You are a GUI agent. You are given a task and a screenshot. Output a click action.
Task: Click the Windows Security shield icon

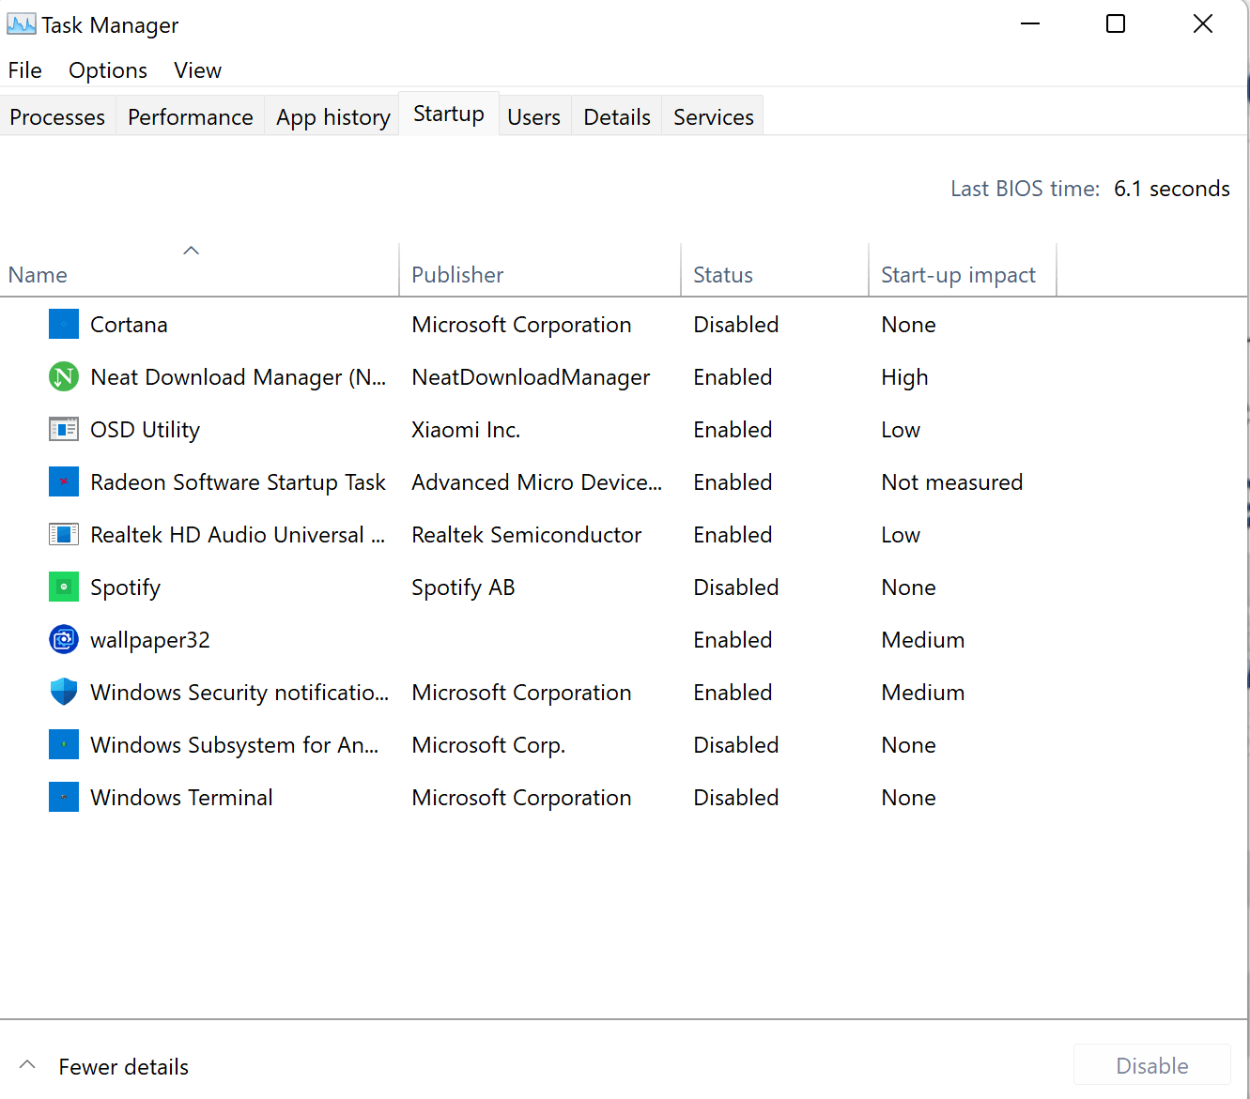(64, 693)
